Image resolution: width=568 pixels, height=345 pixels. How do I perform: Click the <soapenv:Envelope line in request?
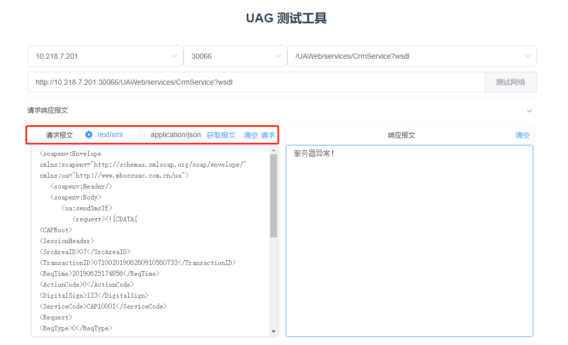70,153
